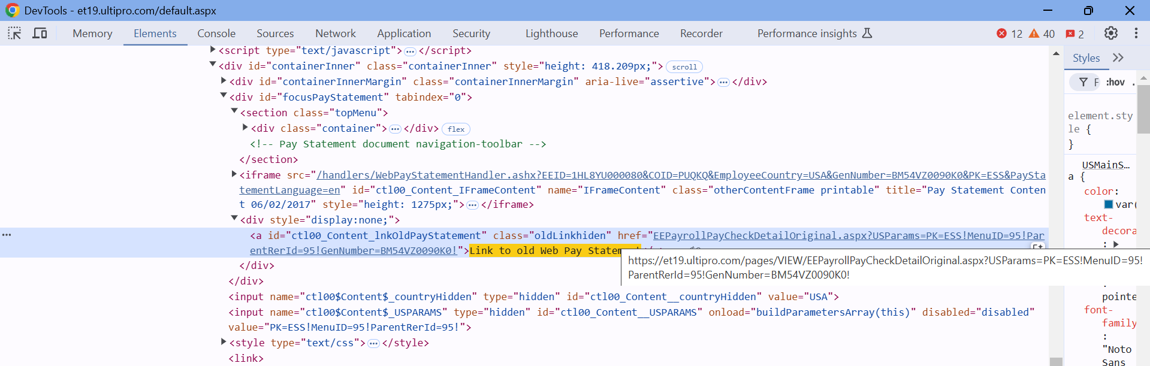Click the flask icon beside Performance insights
1150x366 pixels.
[867, 34]
